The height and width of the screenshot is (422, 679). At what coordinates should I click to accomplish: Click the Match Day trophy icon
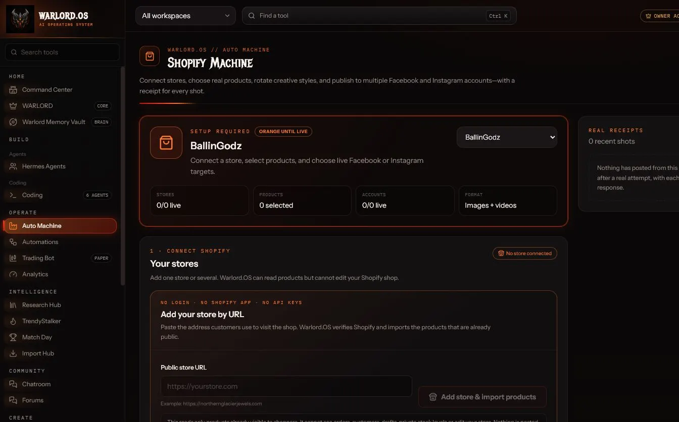click(13, 337)
